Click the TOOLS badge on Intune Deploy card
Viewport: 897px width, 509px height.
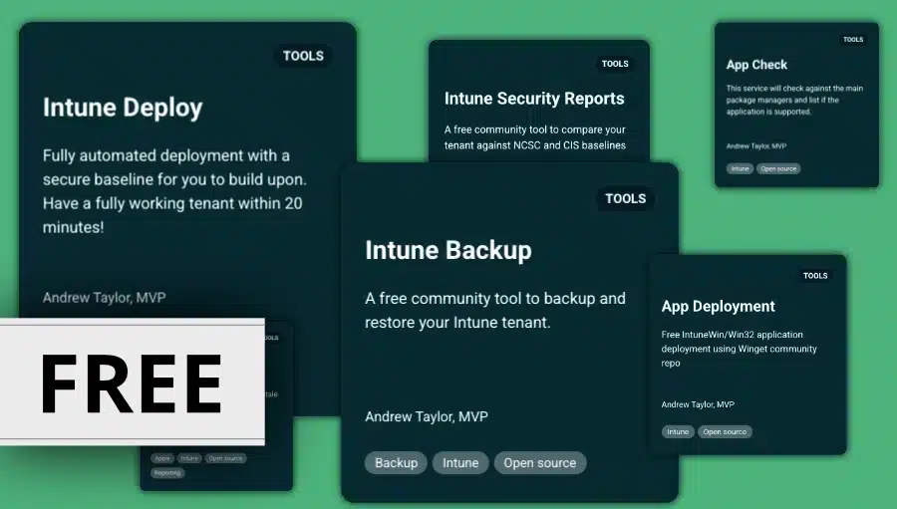pyautogui.click(x=303, y=56)
